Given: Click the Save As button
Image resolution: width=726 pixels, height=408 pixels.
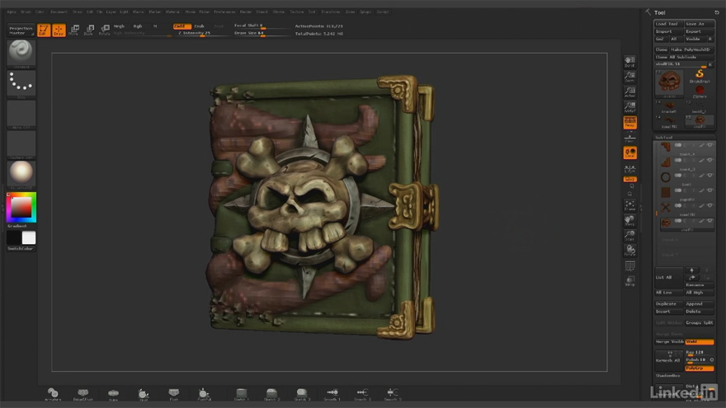Looking at the screenshot, I should 699,24.
